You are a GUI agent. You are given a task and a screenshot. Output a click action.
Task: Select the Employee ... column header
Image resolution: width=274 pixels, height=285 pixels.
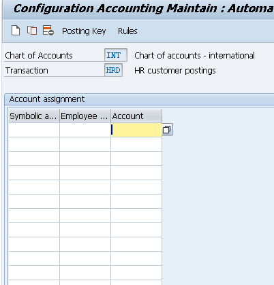85,116
